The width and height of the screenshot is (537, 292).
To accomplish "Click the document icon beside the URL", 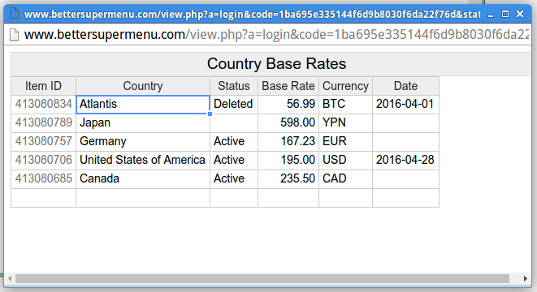I will 14,35.
